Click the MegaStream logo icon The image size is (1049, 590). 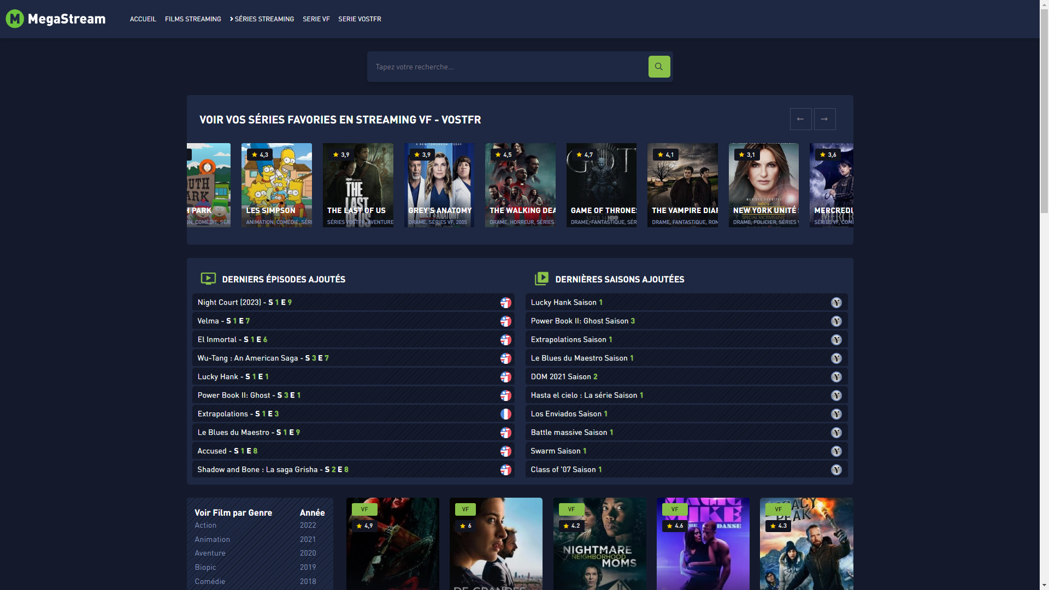point(15,19)
